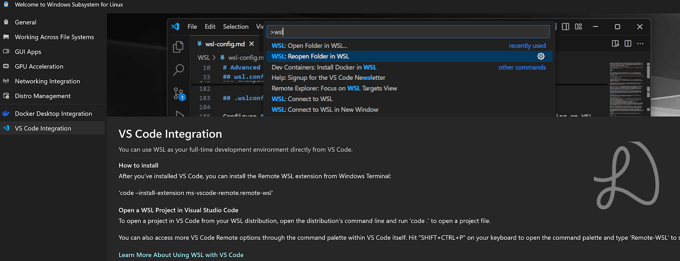680x261 pixels.
Task: Open the editor More Actions ellipsis
Action: click(640, 44)
